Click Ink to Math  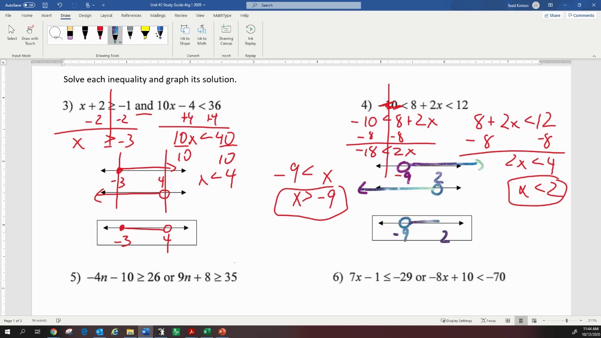click(202, 35)
